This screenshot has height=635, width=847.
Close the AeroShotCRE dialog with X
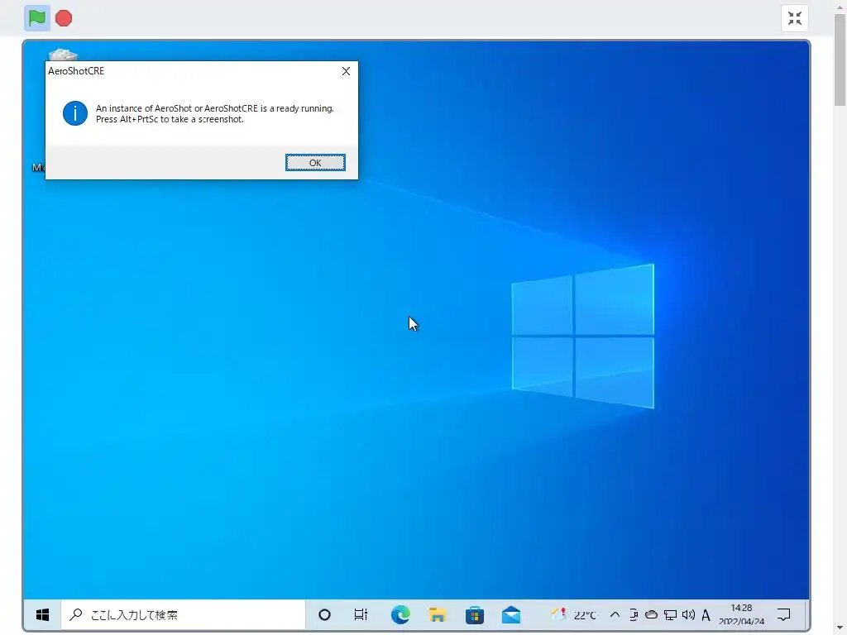347,71
